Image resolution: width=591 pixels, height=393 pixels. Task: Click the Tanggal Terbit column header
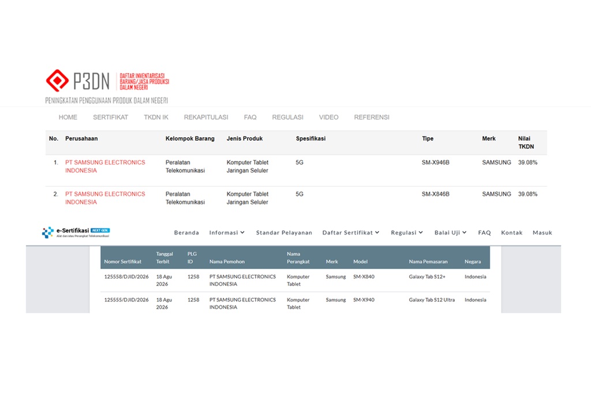pos(164,258)
